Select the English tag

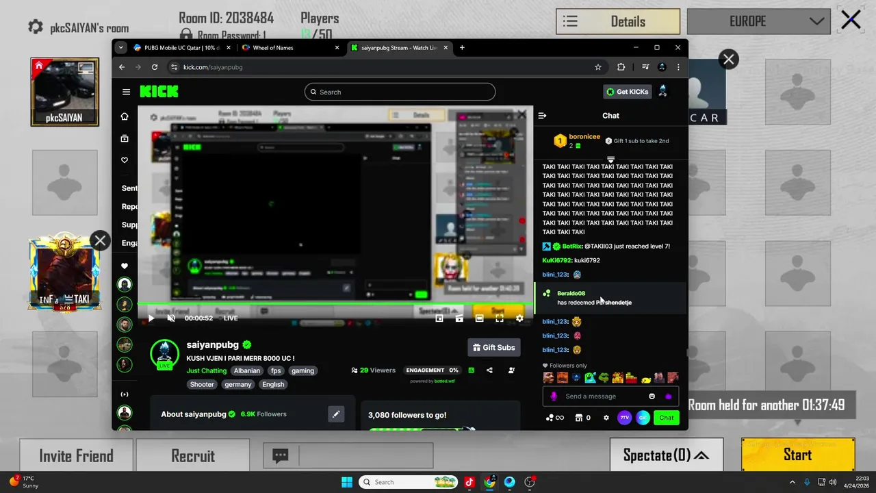coord(273,384)
